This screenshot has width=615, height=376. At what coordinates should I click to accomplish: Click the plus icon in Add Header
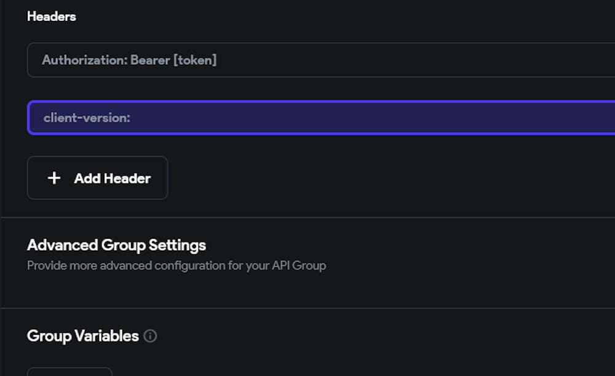tap(54, 178)
